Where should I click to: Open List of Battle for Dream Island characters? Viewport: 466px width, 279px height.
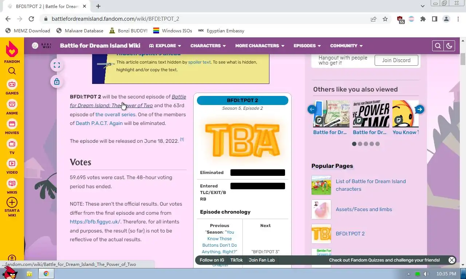coord(371,185)
